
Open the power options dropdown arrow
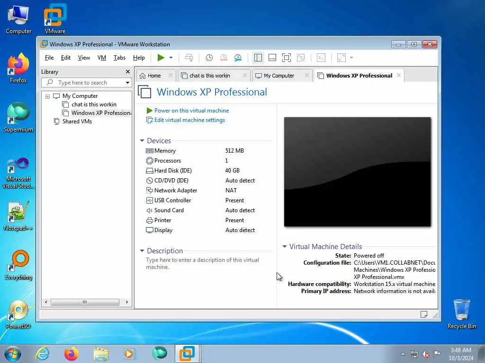pyautogui.click(x=171, y=58)
